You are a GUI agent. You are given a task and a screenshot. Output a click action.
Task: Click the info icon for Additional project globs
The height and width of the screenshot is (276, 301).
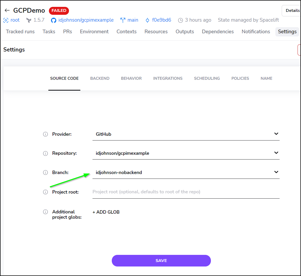(x=45, y=212)
